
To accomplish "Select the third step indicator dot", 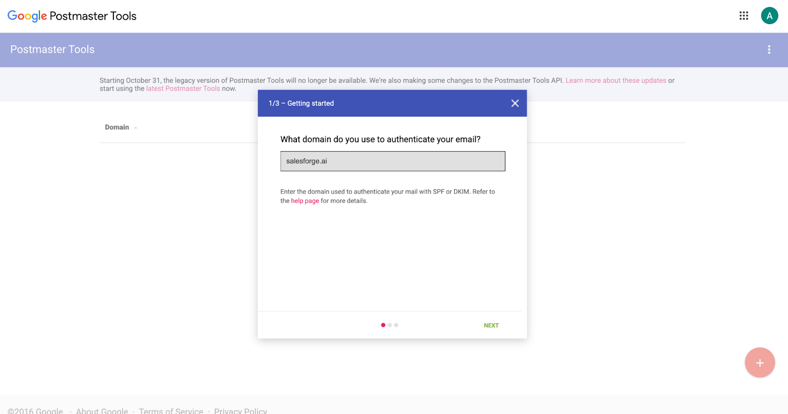I will point(396,325).
